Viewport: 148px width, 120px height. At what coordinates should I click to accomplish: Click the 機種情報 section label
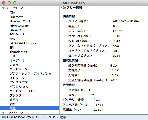tap(70, 16)
